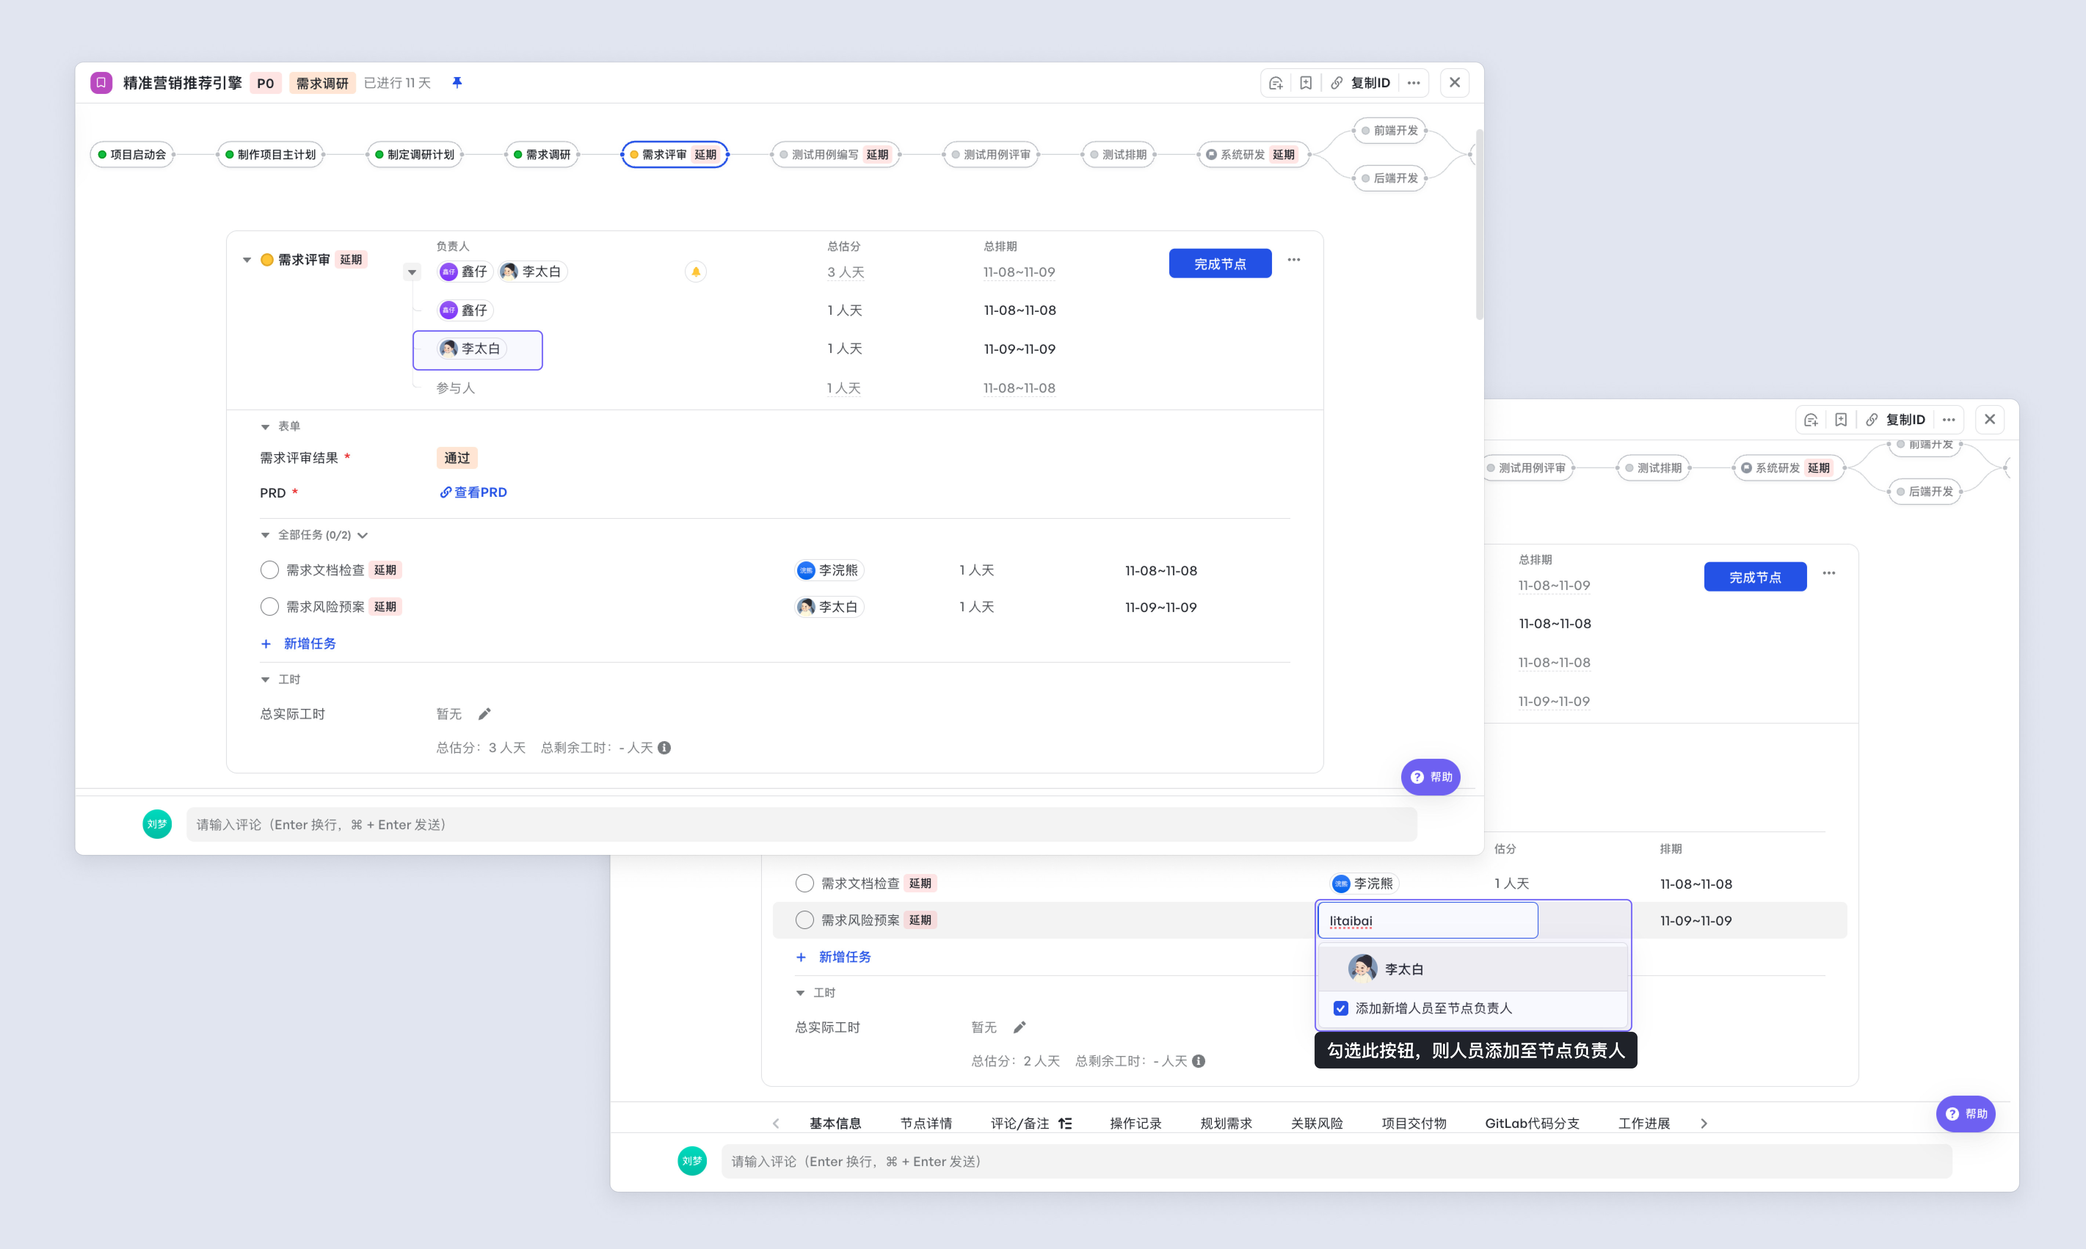Click the bookmark icon in front window header

pos(1306,83)
